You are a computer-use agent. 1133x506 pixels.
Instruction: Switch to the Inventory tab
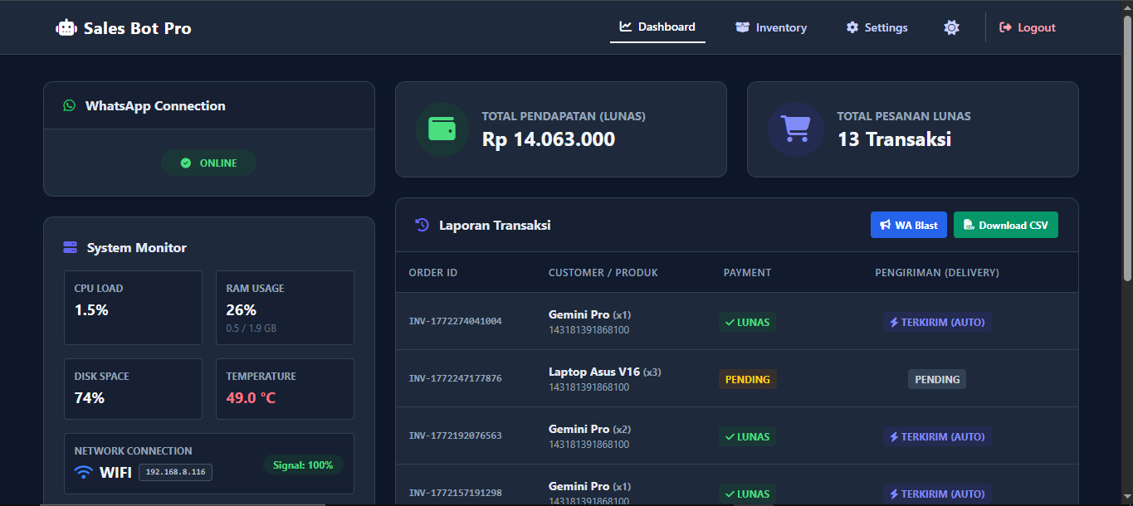(771, 27)
